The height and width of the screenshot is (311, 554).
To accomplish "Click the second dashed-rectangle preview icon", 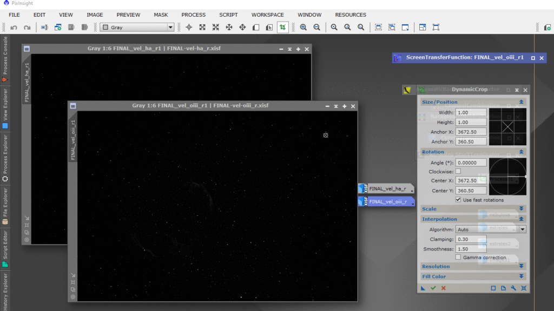I will coord(392,28).
